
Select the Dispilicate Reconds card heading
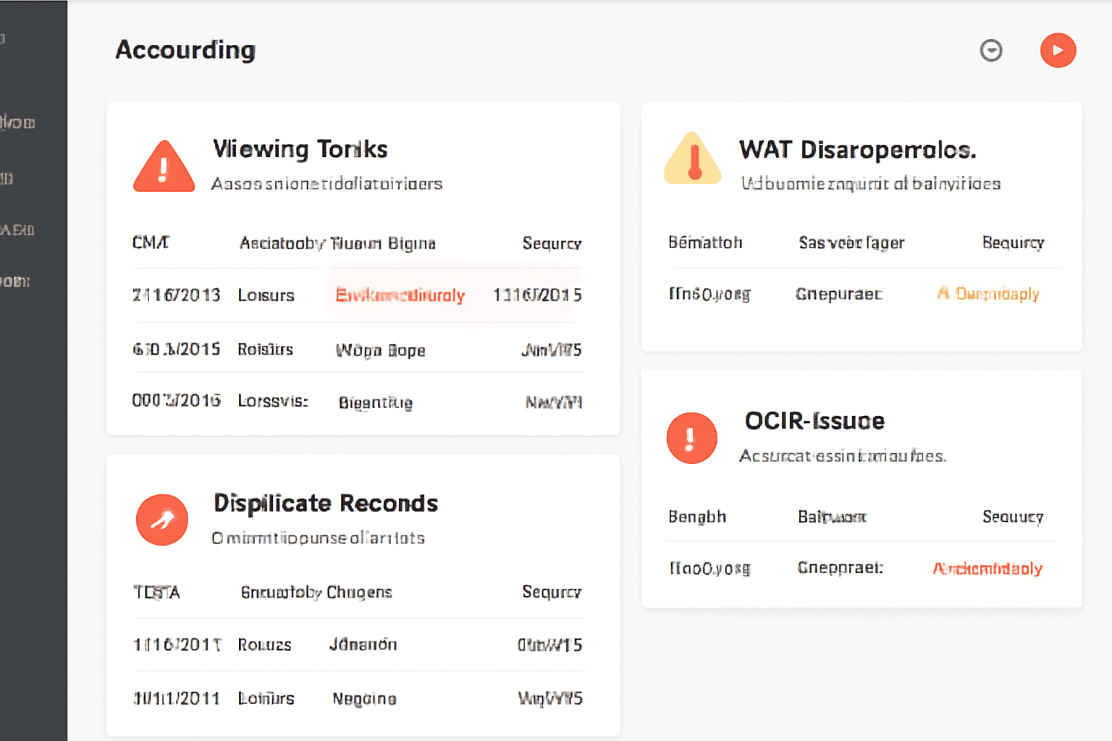326,504
